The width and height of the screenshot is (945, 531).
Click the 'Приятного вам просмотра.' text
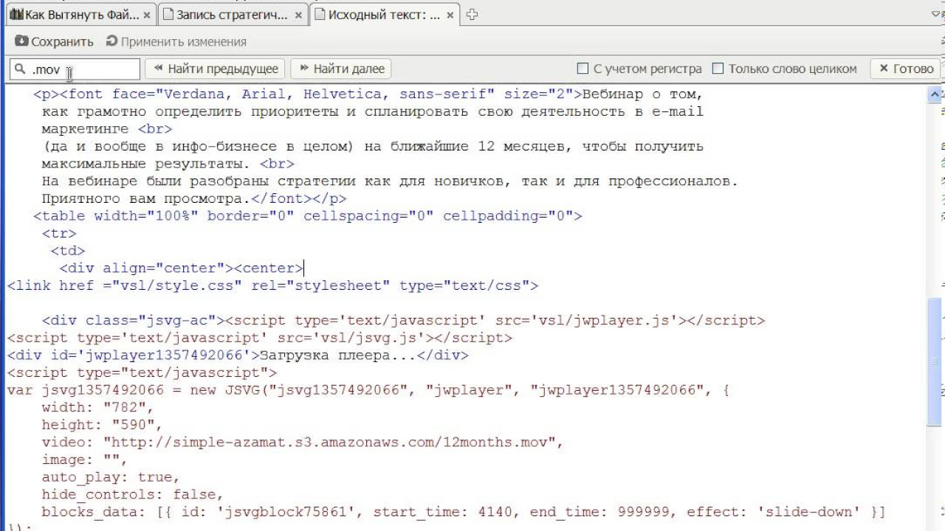[x=146, y=198]
